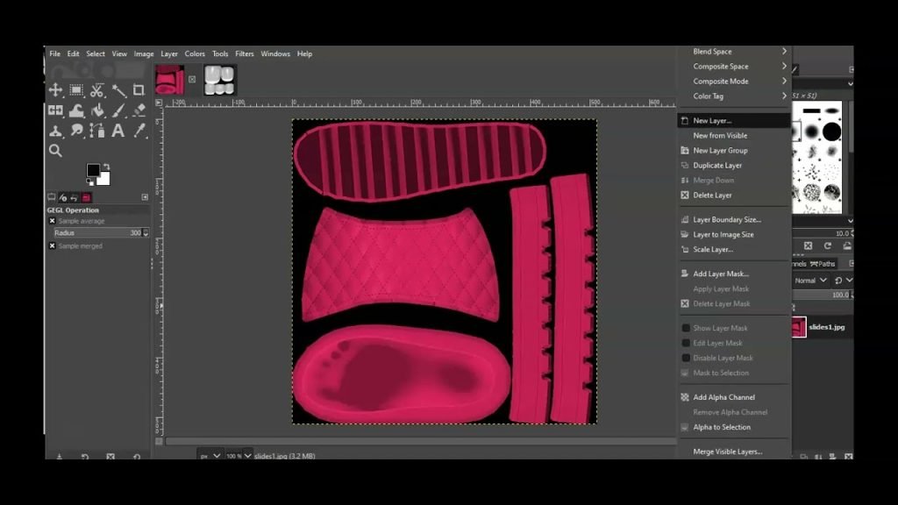Toggle the Sample average checkbox

click(x=52, y=221)
